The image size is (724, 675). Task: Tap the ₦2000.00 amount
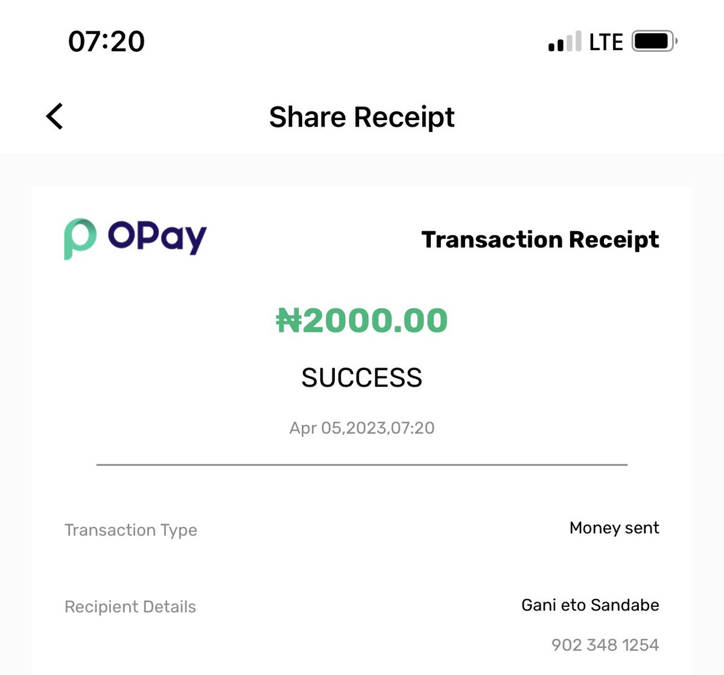pos(362,320)
